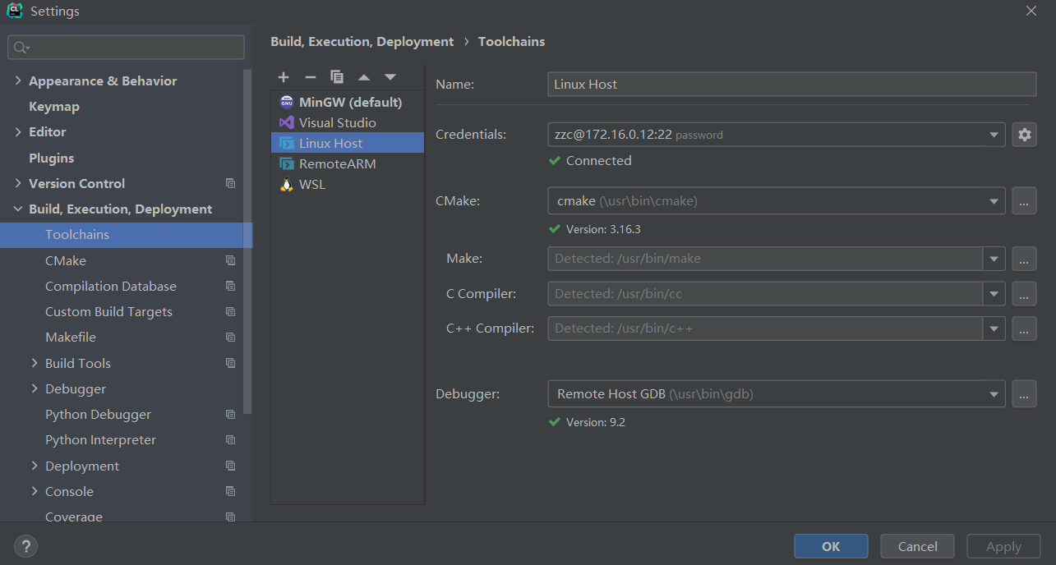Open the Plugins settings page
This screenshot has height=565, width=1056.
point(52,158)
